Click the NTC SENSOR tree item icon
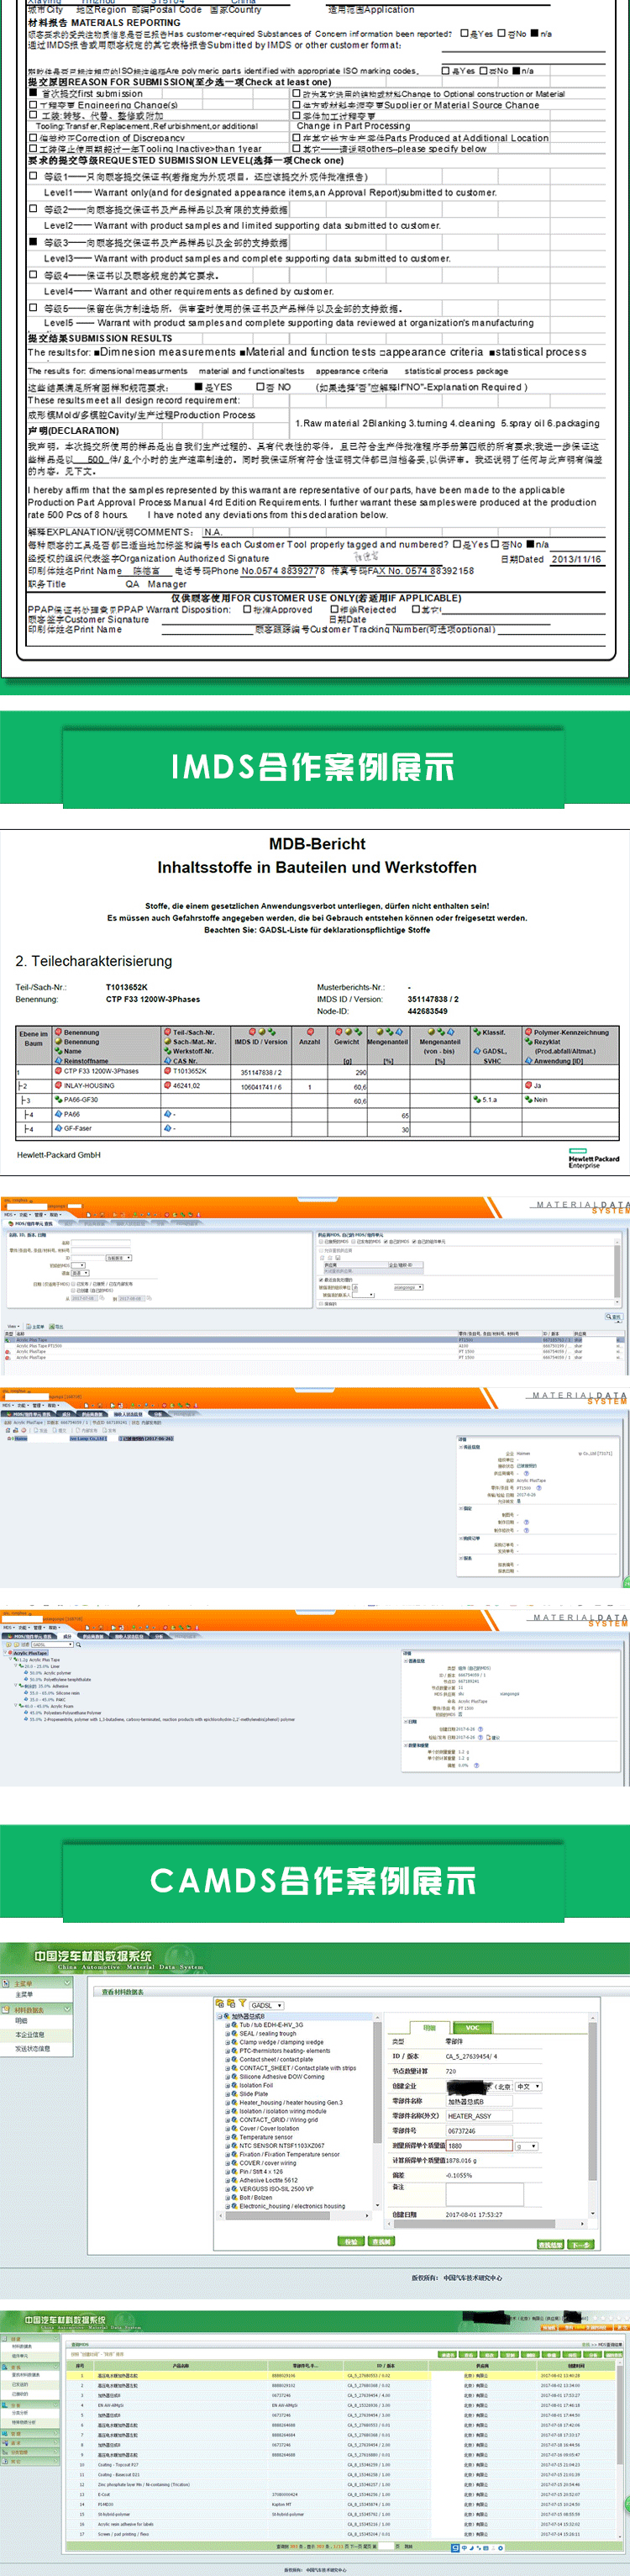This screenshot has height=2576, width=630. tap(234, 2145)
